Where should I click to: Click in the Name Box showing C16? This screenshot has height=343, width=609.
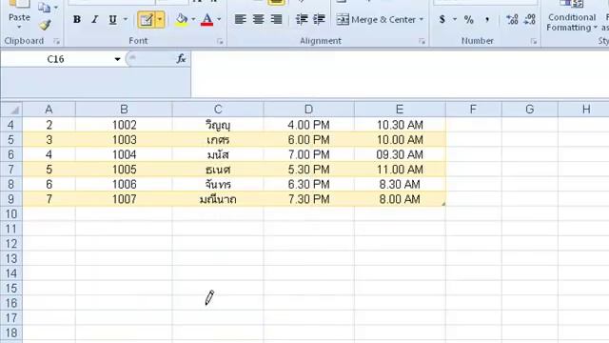(x=55, y=59)
